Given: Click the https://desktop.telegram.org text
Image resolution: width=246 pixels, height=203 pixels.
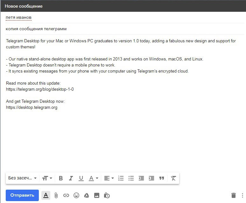Looking at the screenshot, I should point(32,108).
